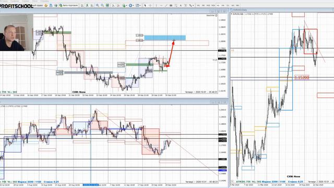Select the 1.15200 text label on Daily chart
The width and height of the screenshot is (334, 188).
point(302,78)
